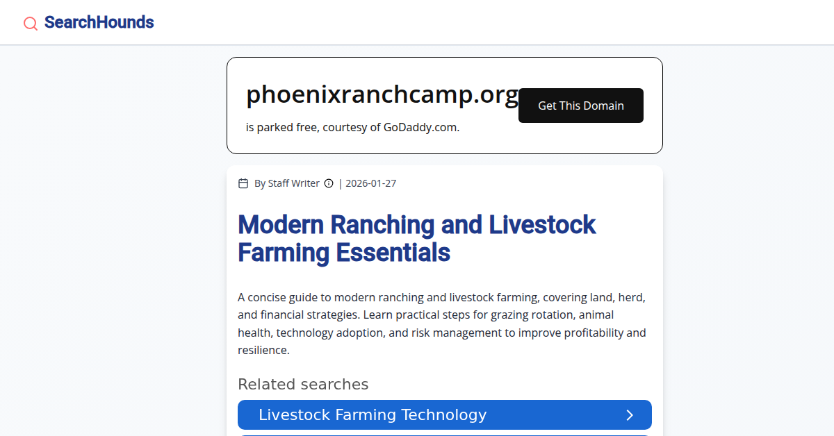Click the GoDaddy.com parked-free notice
The width and height of the screenshot is (834, 436).
click(352, 128)
